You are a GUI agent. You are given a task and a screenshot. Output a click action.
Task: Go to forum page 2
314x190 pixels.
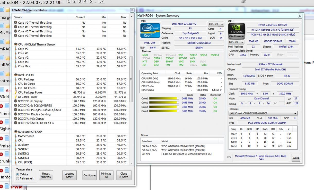point(74,2)
